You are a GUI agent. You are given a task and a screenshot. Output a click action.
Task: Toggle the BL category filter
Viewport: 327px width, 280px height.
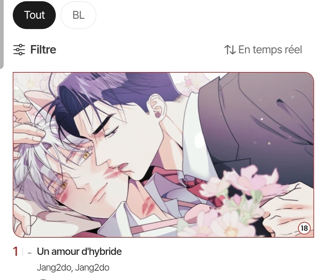pos(78,15)
